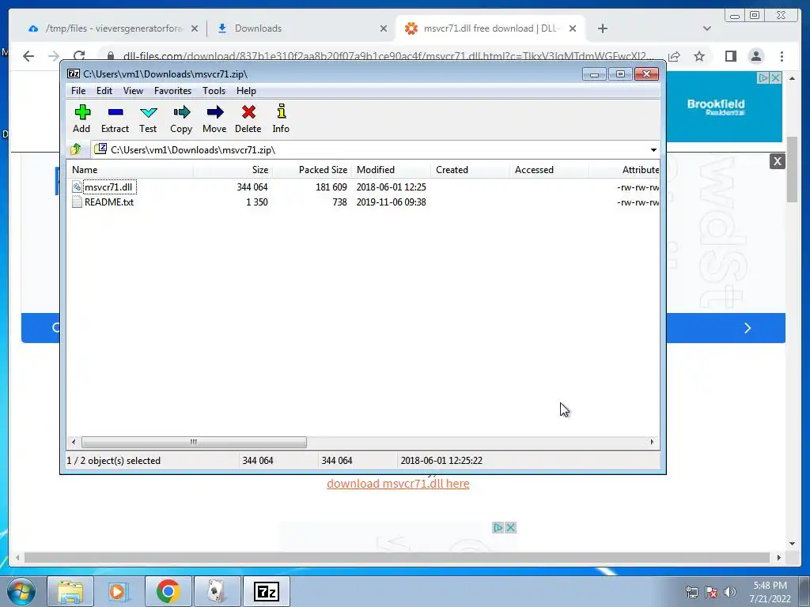
Task: Close the Downloads tab
Action: [x=384, y=28]
